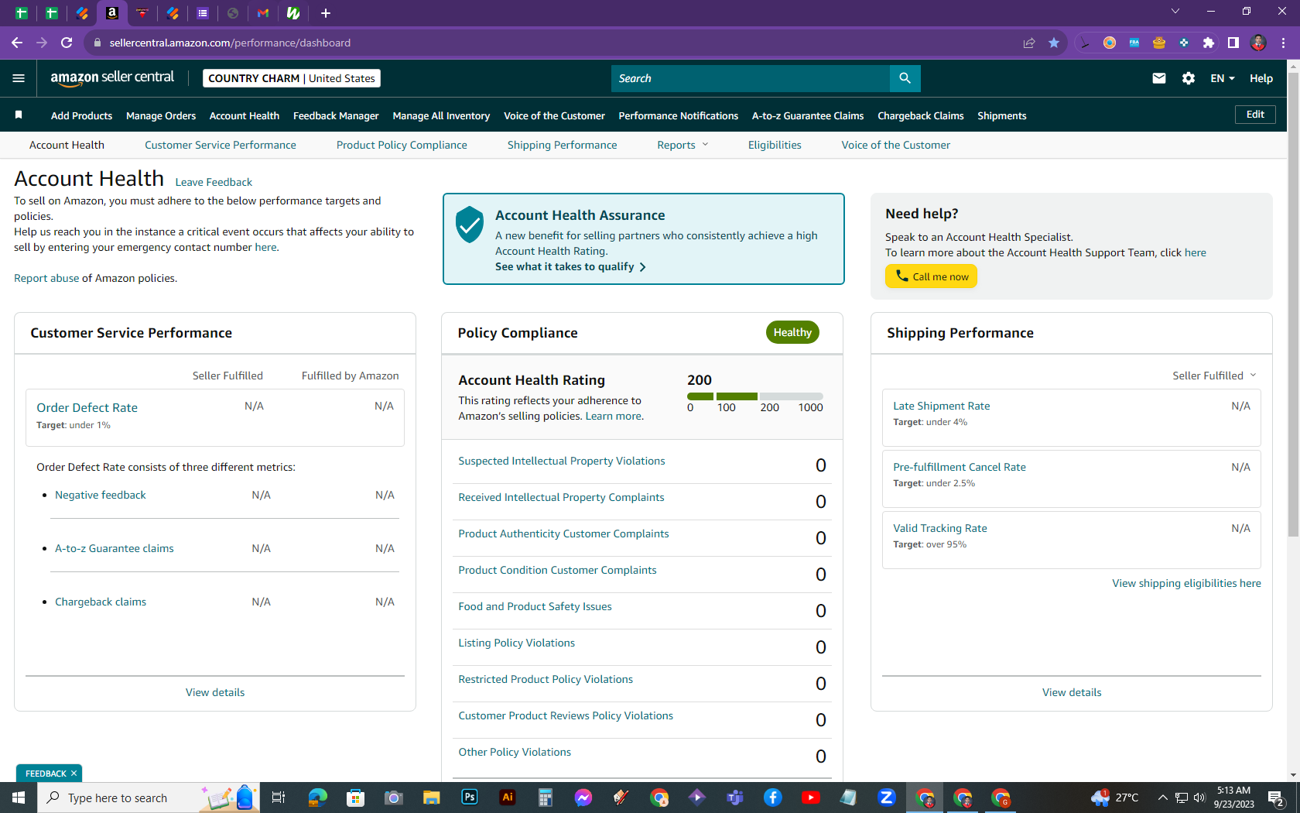The image size is (1300, 813).
Task: Open Zoom from the taskbar
Action: pos(887,798)
